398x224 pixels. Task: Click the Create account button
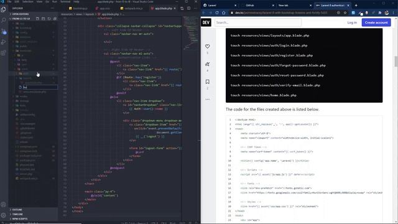tap(376, 22)
